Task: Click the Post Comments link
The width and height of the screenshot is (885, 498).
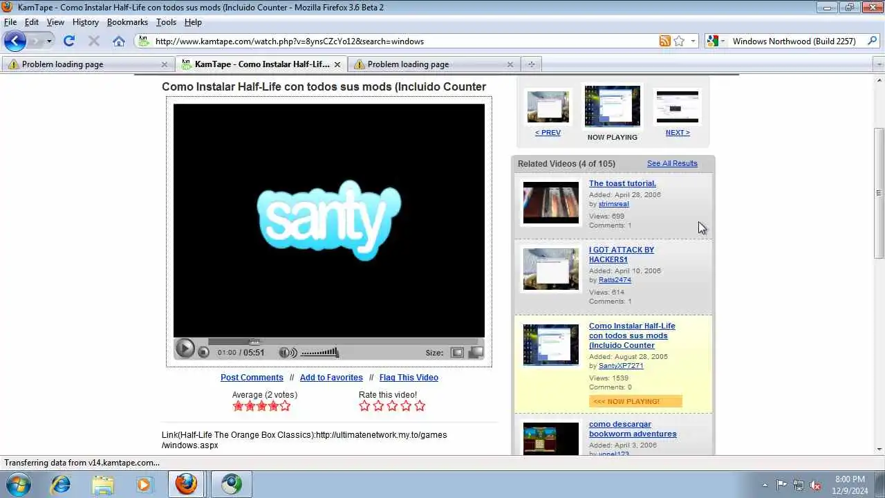Action: 252,378
